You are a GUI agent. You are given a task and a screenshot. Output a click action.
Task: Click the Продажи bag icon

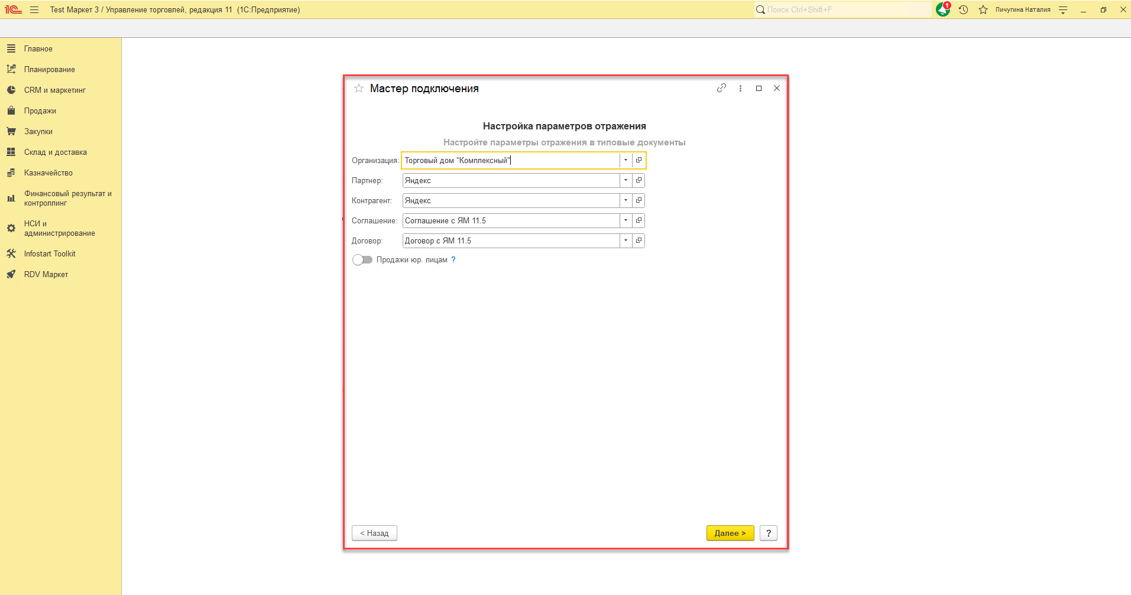click(11, 110)
